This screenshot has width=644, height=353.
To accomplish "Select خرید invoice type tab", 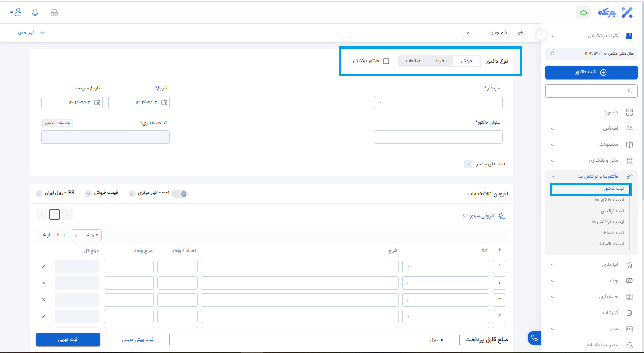I will pos(440,61).
